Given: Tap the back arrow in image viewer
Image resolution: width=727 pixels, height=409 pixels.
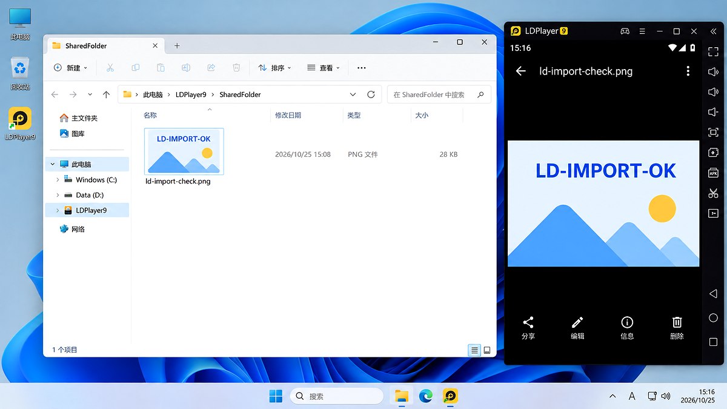Looking at the screenshot, I should tap(520, 71).
